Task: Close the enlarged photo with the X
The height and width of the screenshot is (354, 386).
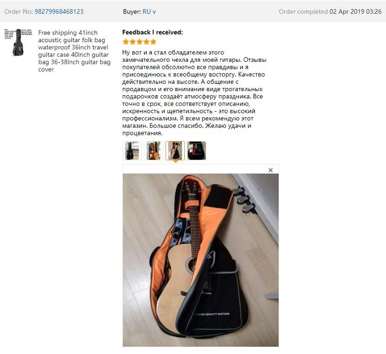Action: [271, 170]
